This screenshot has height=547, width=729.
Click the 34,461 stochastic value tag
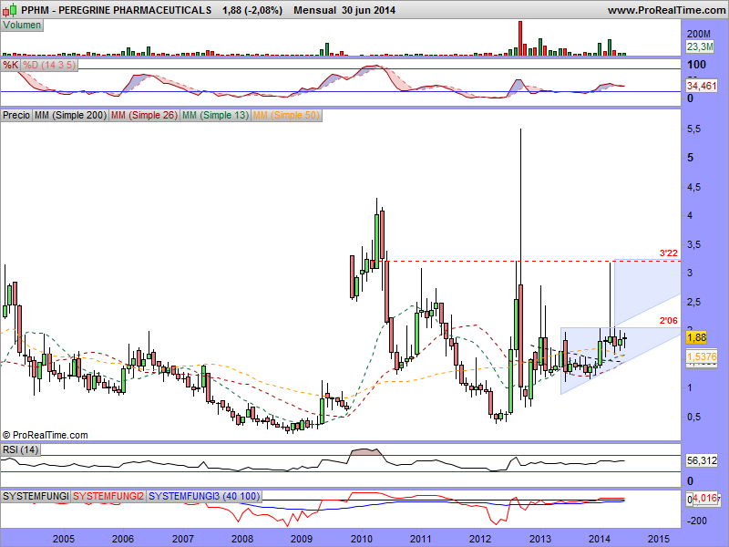(702, 86)
